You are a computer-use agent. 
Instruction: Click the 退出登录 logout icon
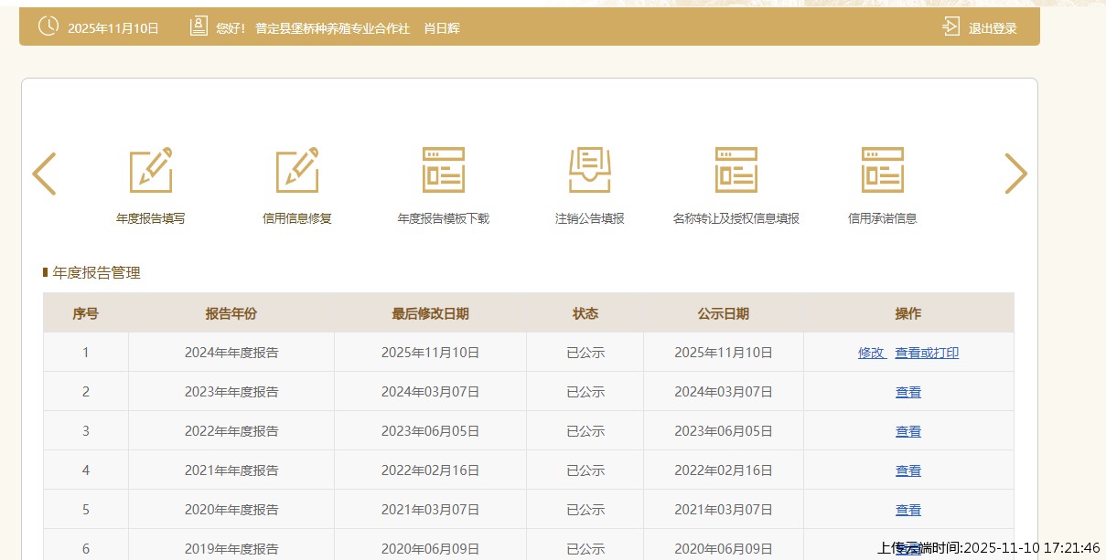(951, 26)
